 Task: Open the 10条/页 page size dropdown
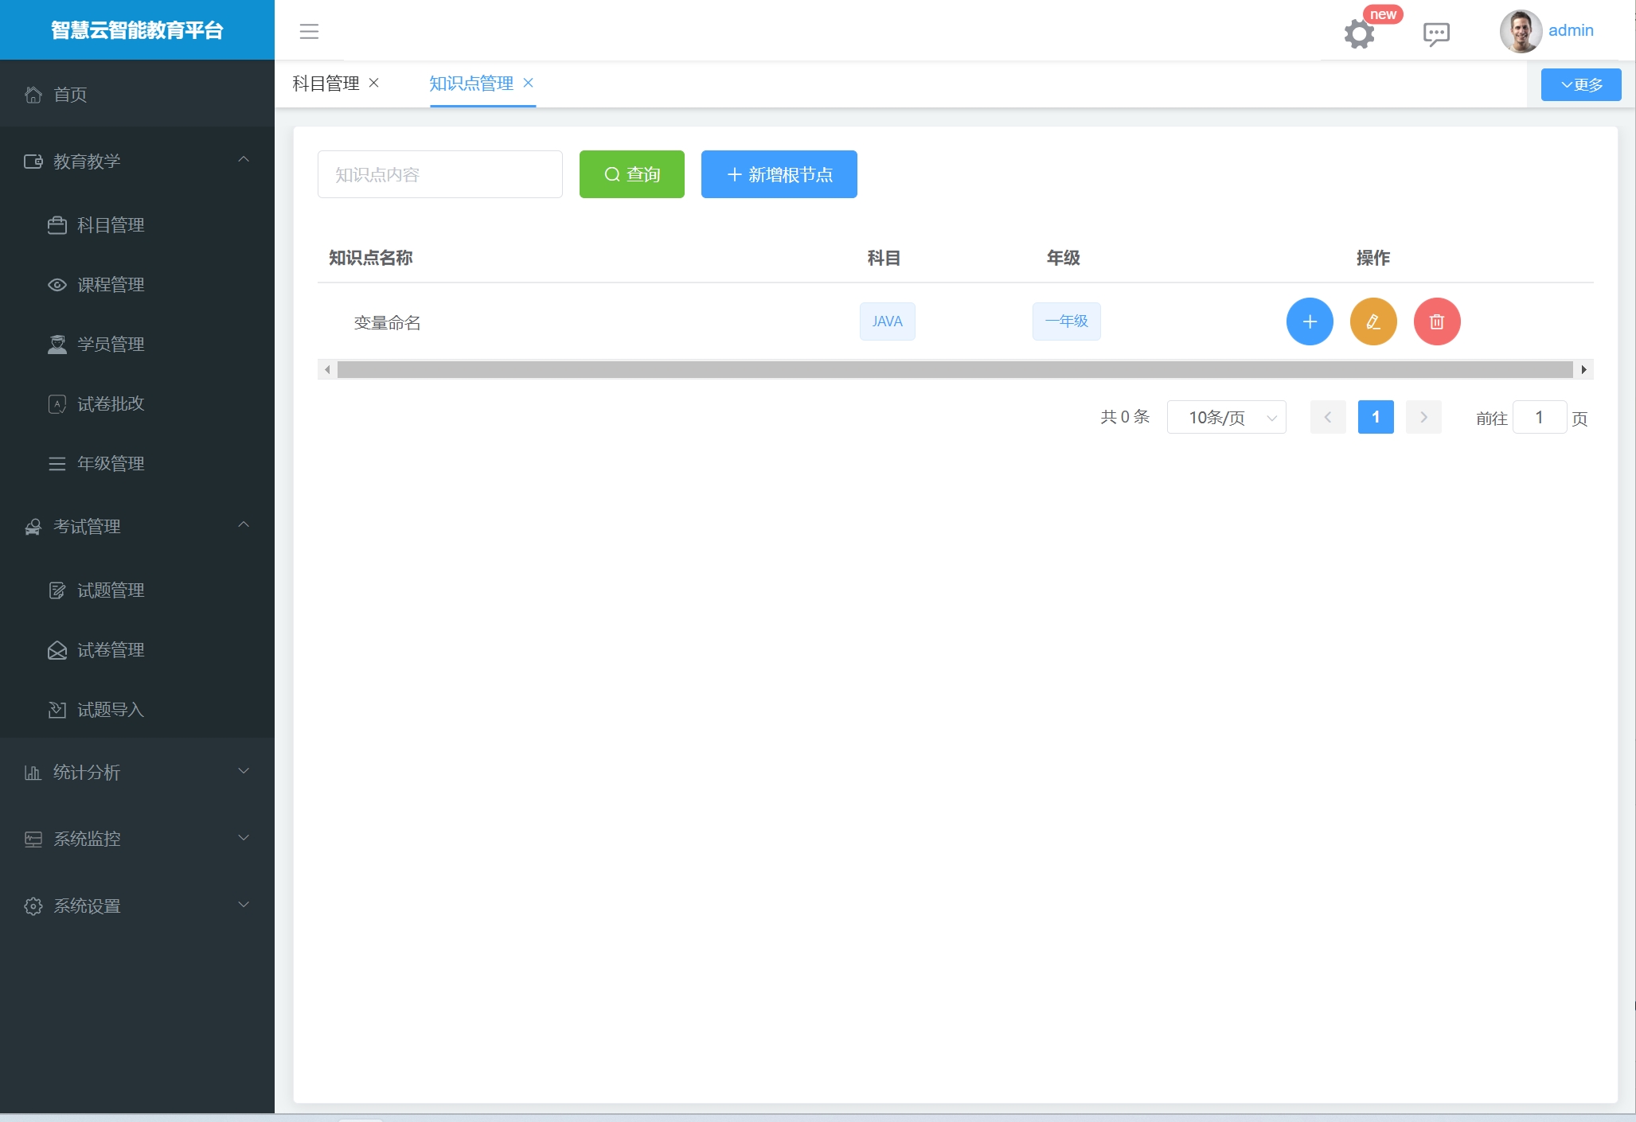click(x=1226, y=417)
